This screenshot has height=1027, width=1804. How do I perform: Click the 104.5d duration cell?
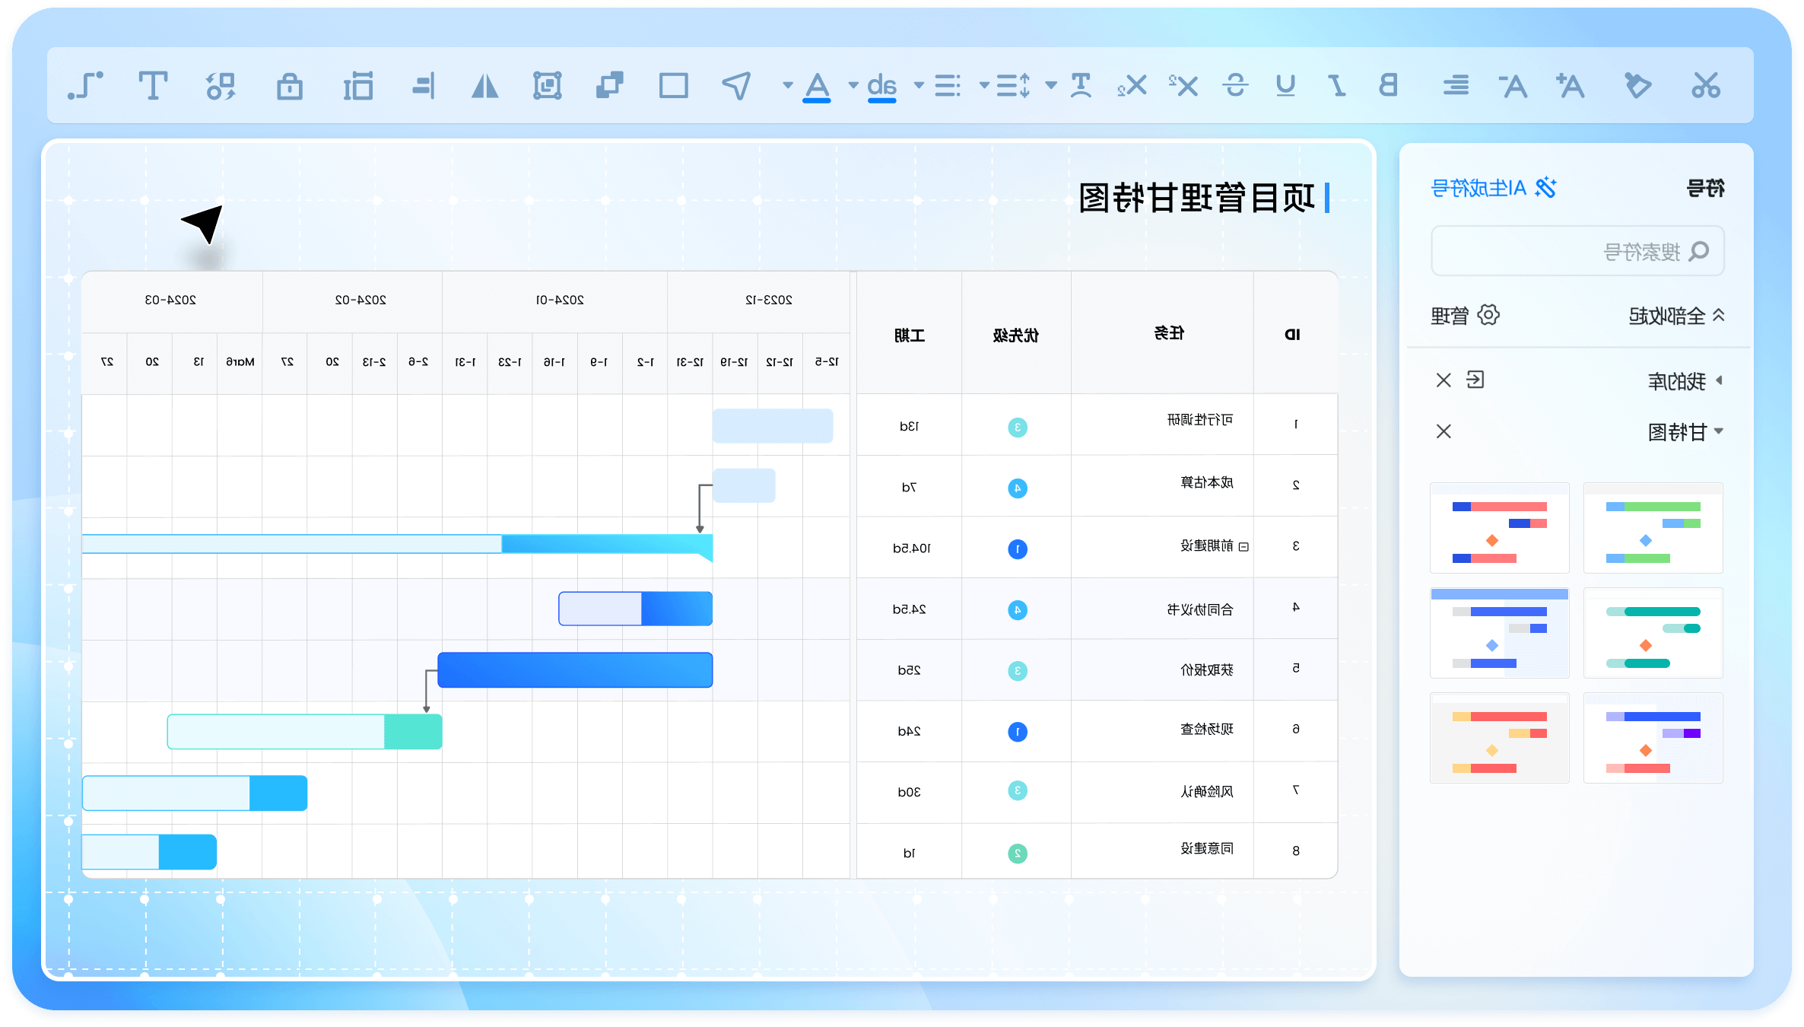click(x=911, y=548)
